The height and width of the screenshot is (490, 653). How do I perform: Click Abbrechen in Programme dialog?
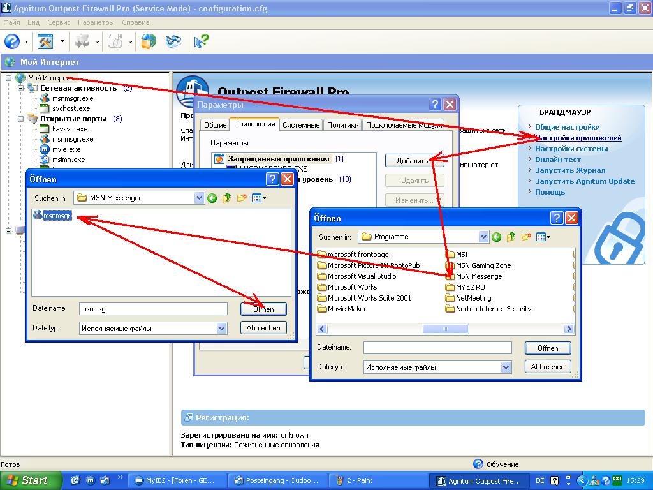click(548, 367)
